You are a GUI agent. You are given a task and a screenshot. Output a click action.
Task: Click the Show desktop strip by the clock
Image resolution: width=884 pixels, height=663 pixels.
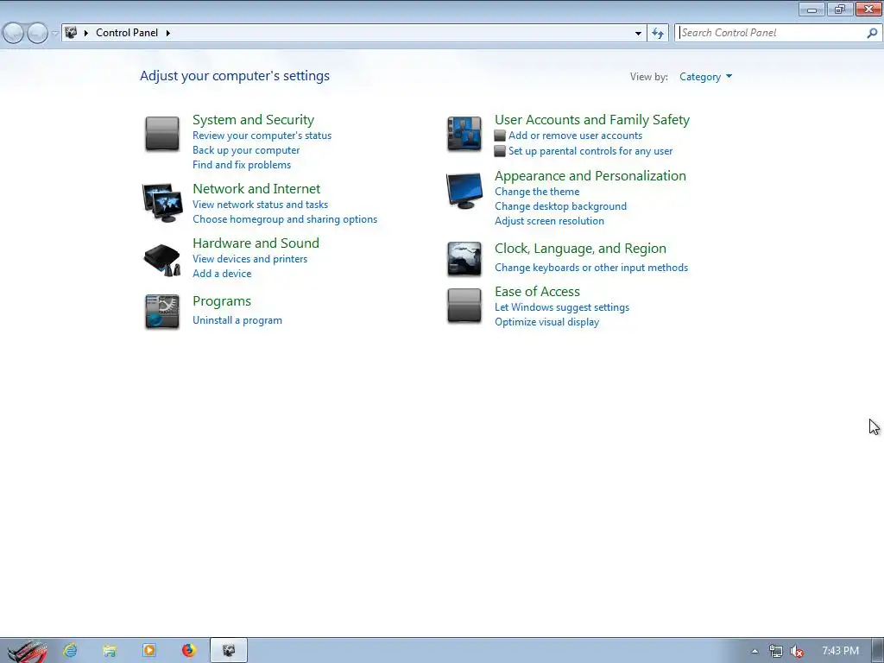click(878, 651)
